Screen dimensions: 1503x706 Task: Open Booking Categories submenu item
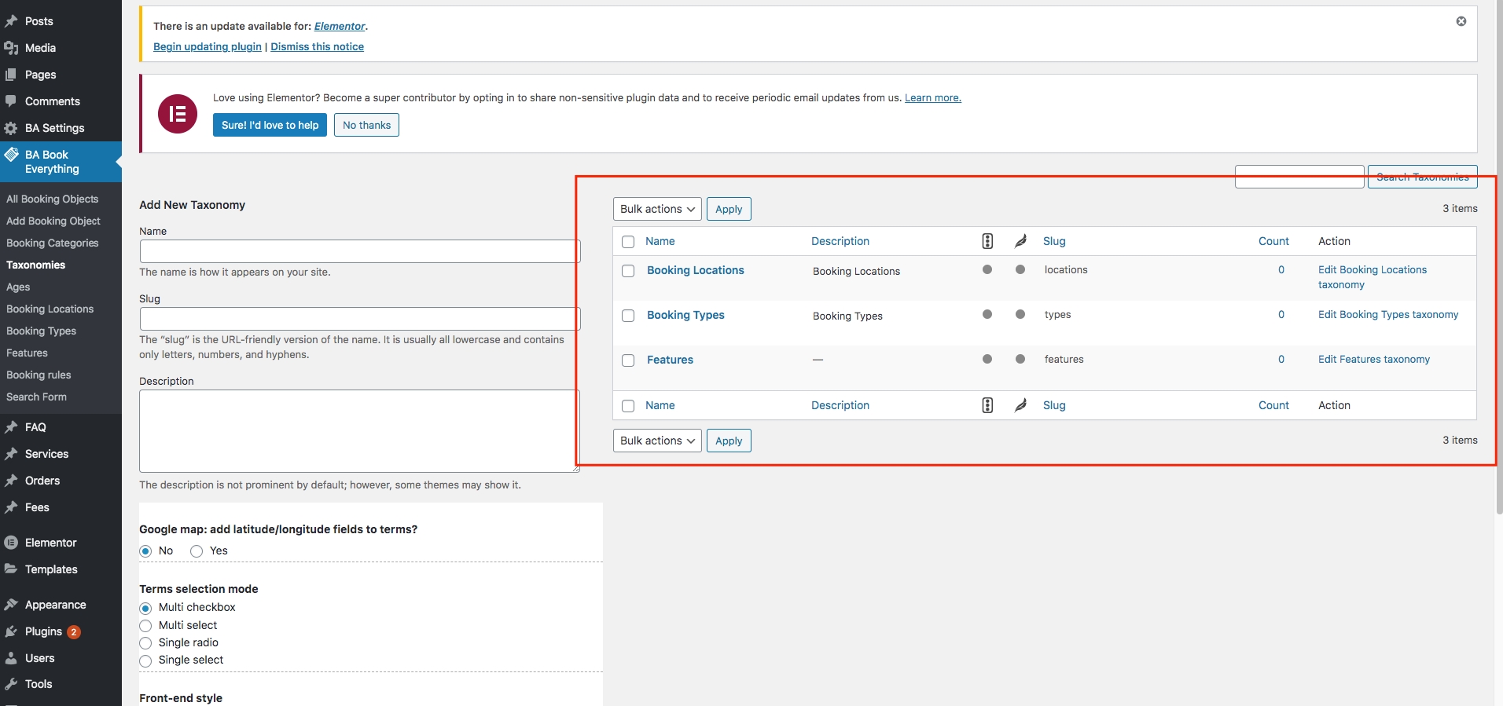(53, 243)
